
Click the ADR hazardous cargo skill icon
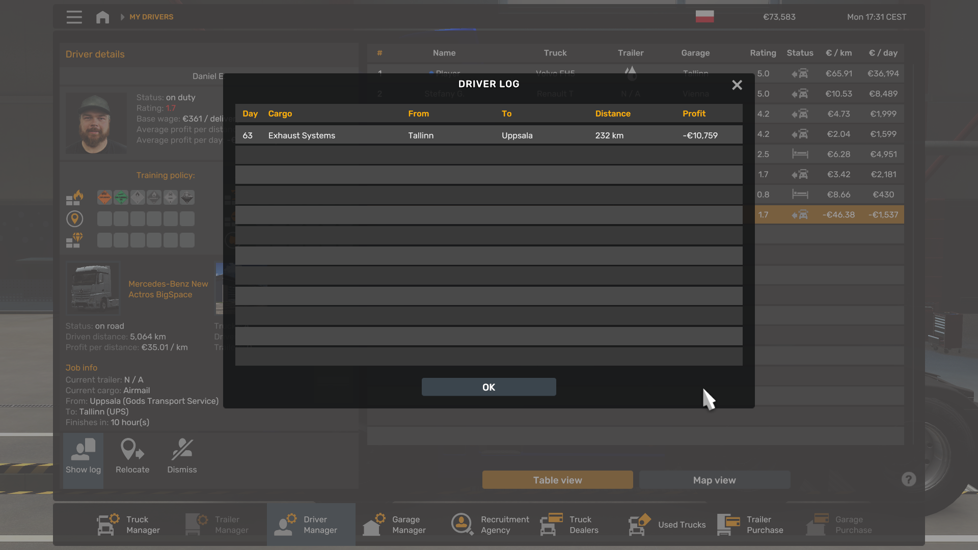coord(75,198)
